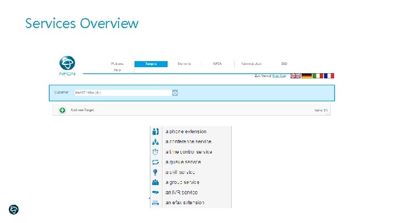397x223 pixels.
Task: Select the highlighted Targets tab
Action: click(151, 64)
